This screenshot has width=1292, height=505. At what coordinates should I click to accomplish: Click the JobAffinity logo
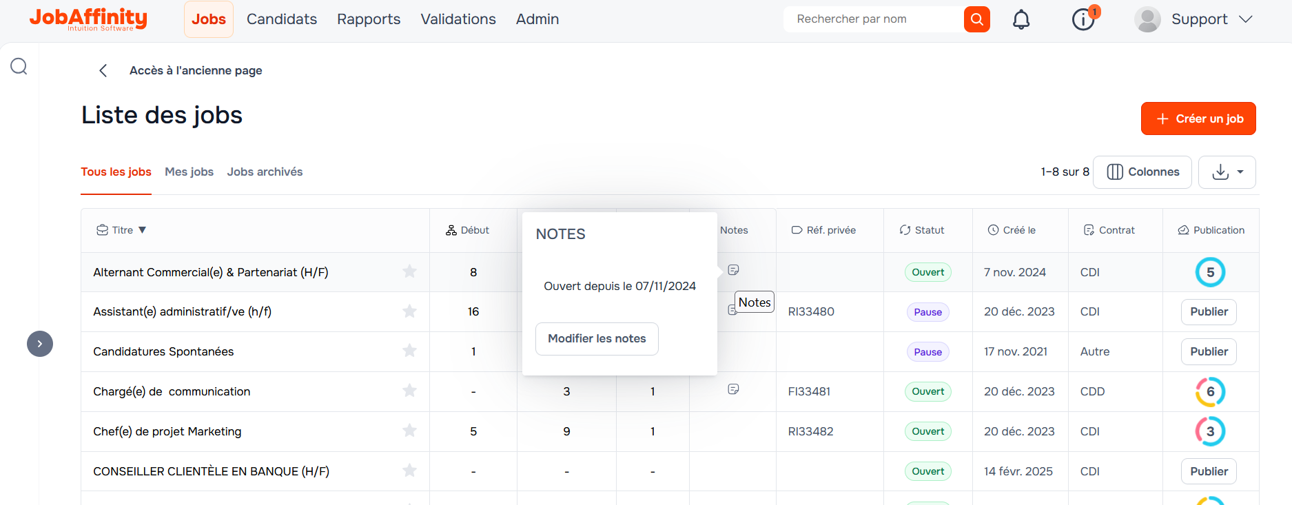tap(88, 19)
